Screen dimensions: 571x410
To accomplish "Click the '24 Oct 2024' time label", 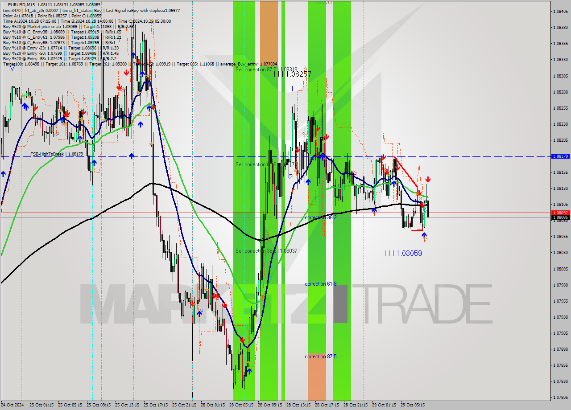I will coord(12,405).
